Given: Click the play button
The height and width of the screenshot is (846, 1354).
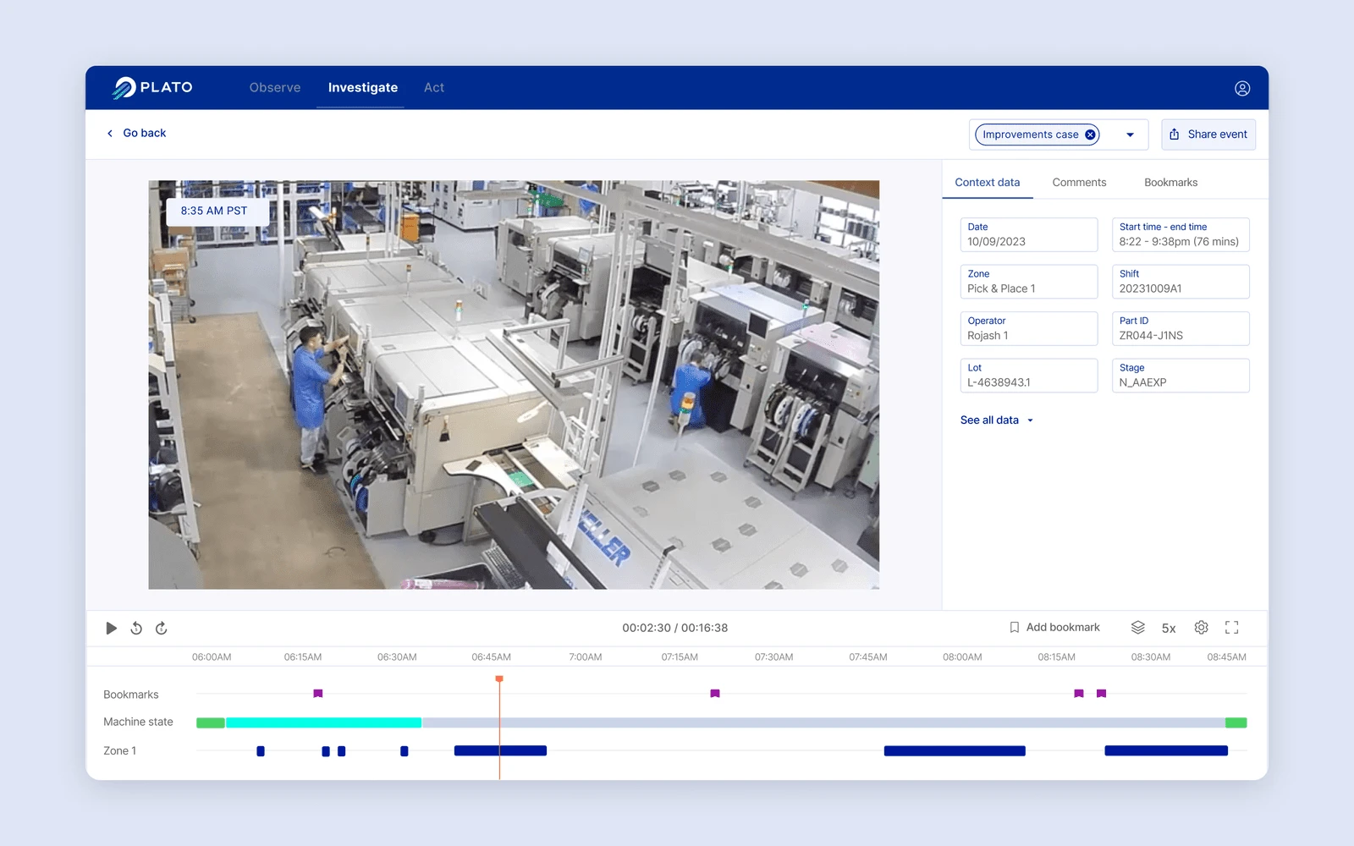Looking at the screenshot, I should tap(111, 628).
